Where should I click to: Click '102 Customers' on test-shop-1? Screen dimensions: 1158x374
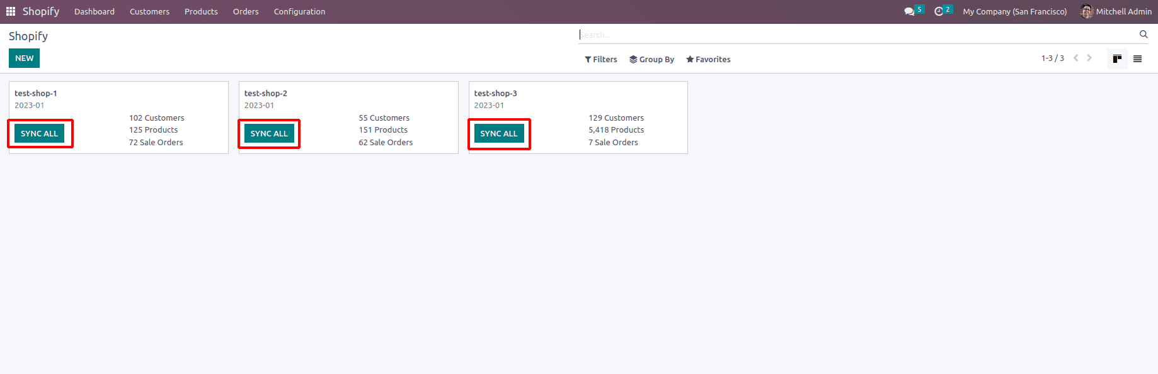coord(157,118)
